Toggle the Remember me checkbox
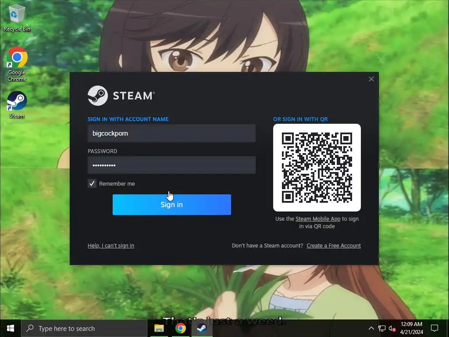 [92, 184]
